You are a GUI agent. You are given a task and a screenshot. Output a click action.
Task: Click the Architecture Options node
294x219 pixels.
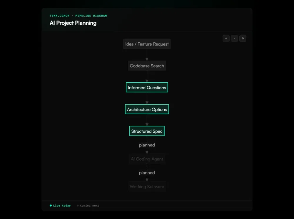coord(147,109)
